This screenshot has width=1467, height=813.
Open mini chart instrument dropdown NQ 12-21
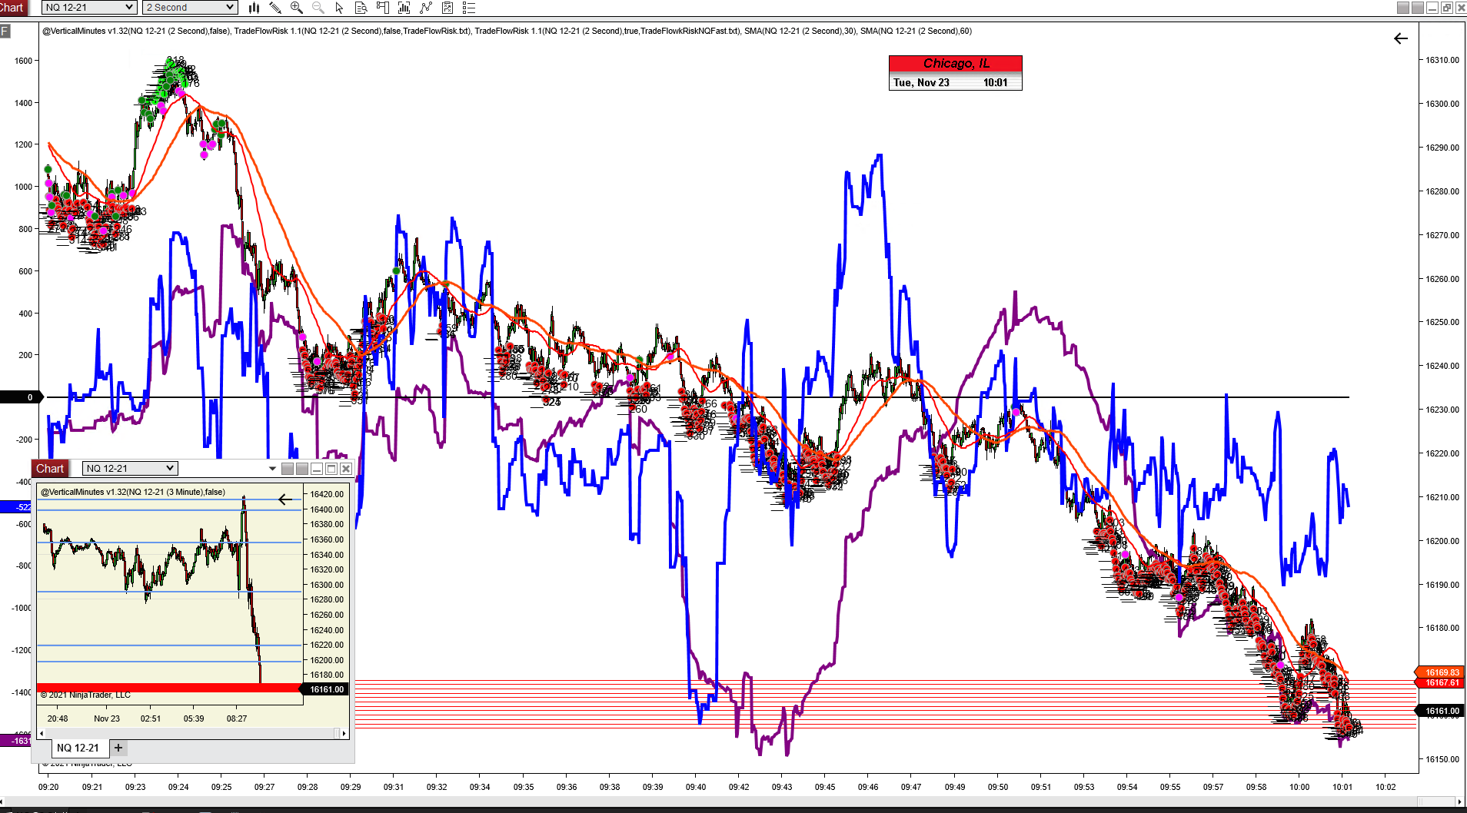pyautogui.click(x=130, y=469)
